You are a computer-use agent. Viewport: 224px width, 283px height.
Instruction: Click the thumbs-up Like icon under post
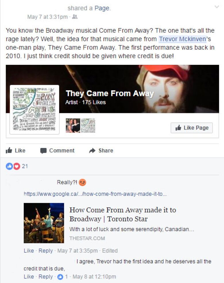[9, 150]
